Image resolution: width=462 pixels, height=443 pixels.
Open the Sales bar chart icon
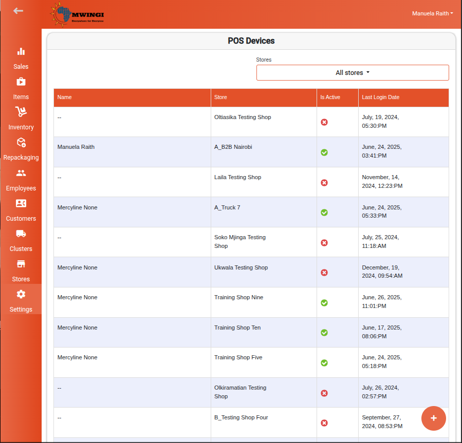(21, 51)
